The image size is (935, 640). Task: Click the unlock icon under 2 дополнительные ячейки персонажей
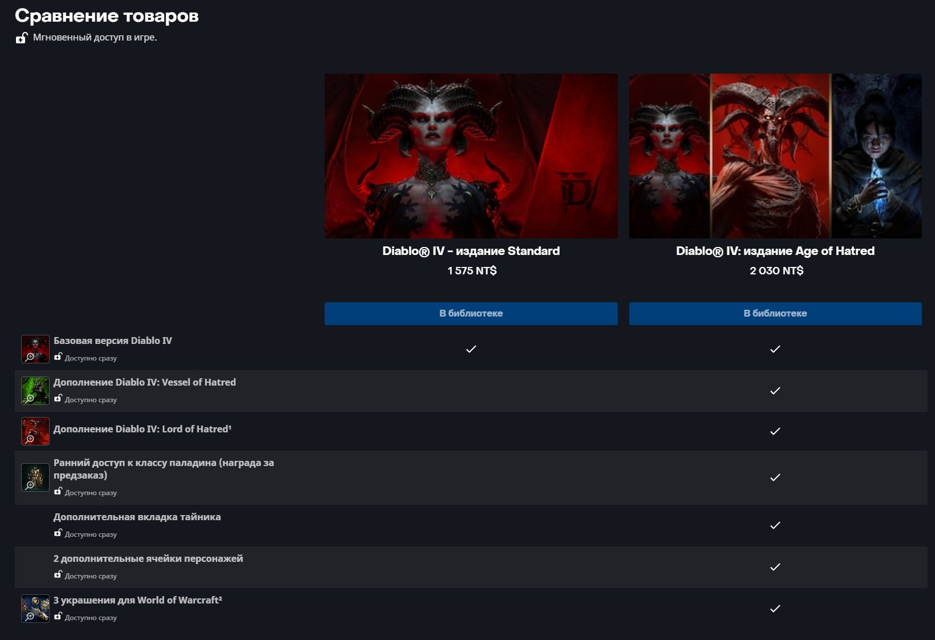[58, 575]
